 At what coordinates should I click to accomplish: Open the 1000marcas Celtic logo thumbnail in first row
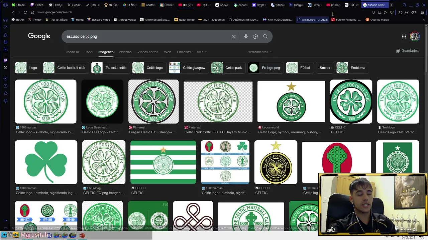45,101
